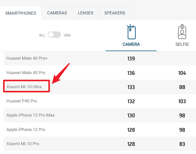Open the Lenses tab

(x=86, y=13)
